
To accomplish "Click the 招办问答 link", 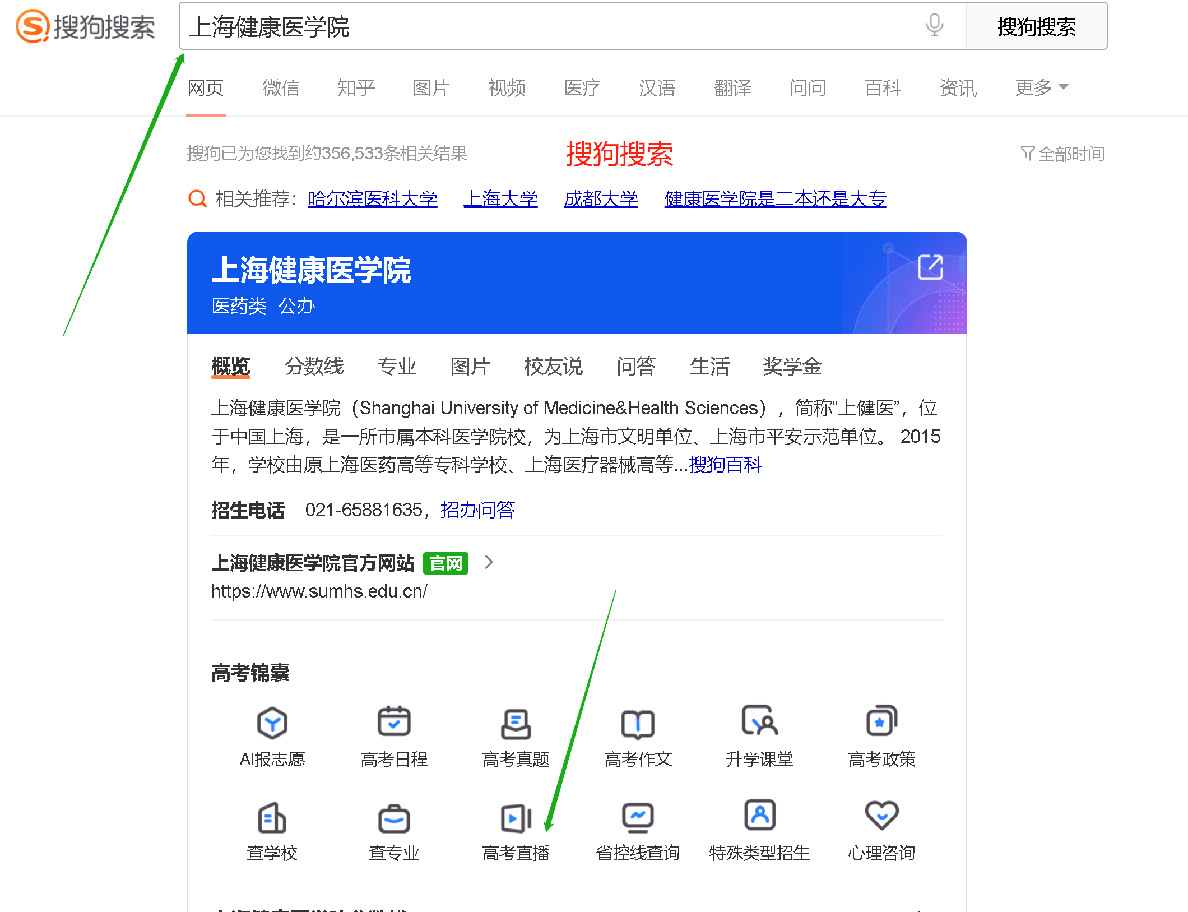I will click(x=477, y=510).
